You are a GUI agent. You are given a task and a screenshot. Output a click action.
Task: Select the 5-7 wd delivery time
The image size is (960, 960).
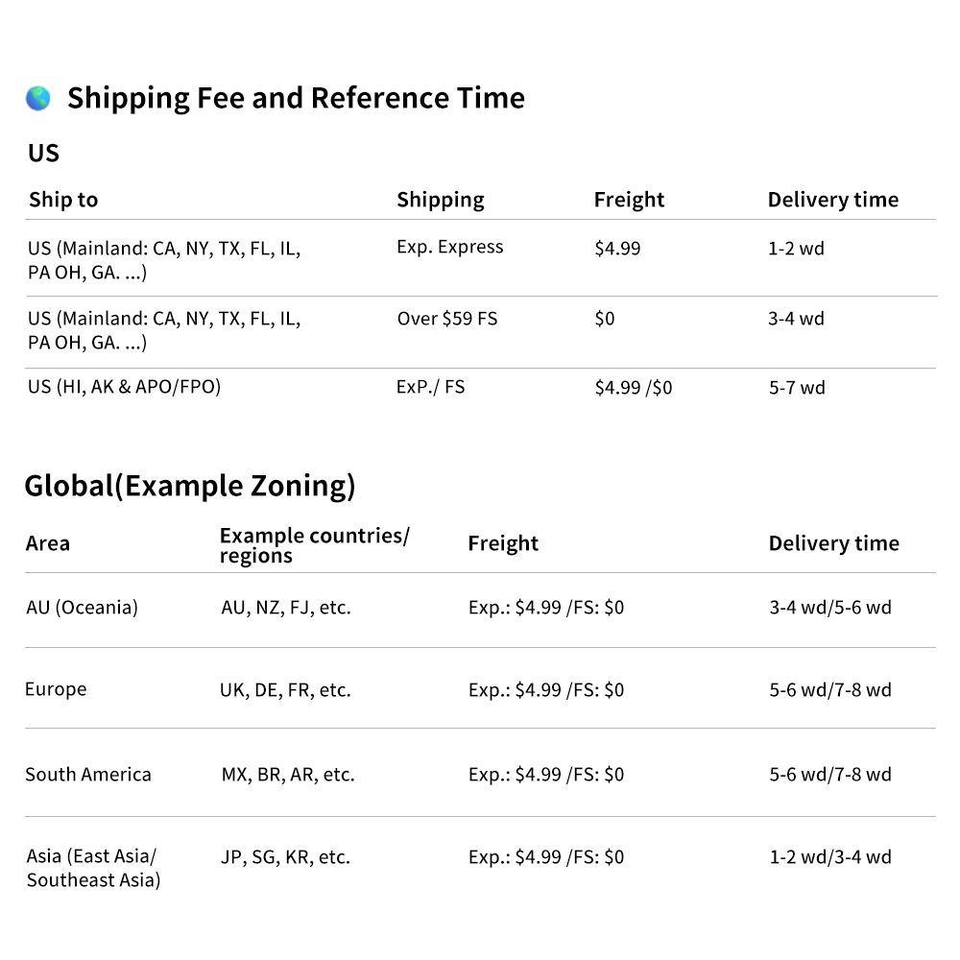click(796, 388)
